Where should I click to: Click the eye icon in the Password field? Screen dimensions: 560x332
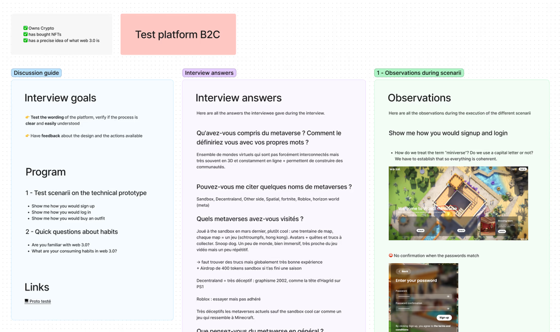pyautogui.click(x=448, y=297)
